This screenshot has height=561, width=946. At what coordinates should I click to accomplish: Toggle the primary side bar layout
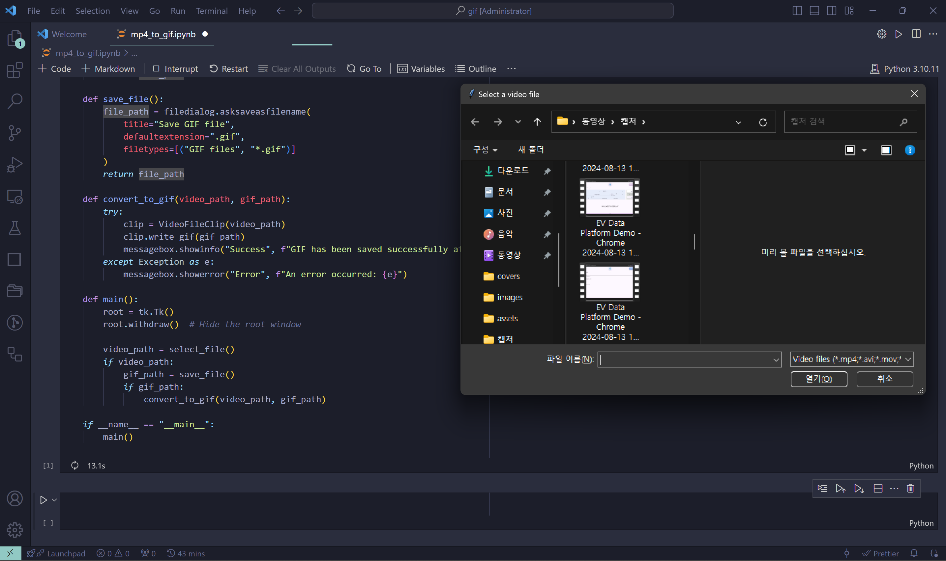pyautogui.click(x=797, y=11)
